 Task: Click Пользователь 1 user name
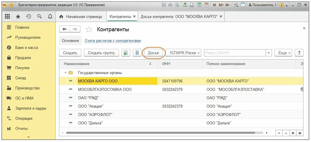[x=262, y=5]
